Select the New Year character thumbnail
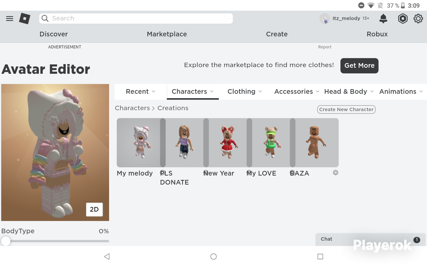The image size is (427, 267). (x=228, y=143)
